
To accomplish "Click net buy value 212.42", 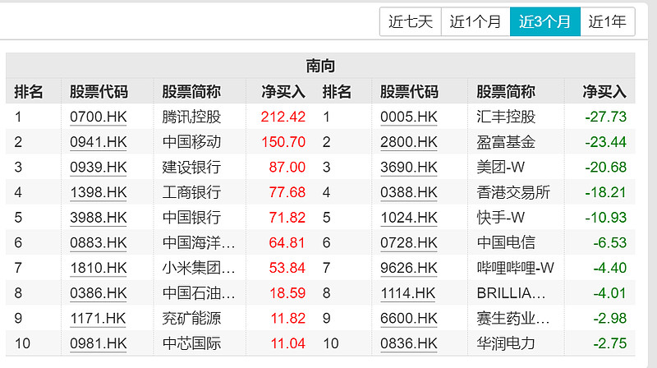I will tap(283, 117).
